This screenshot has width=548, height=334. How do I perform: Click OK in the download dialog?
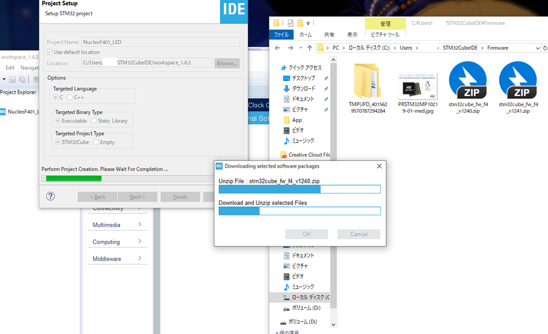307,234
